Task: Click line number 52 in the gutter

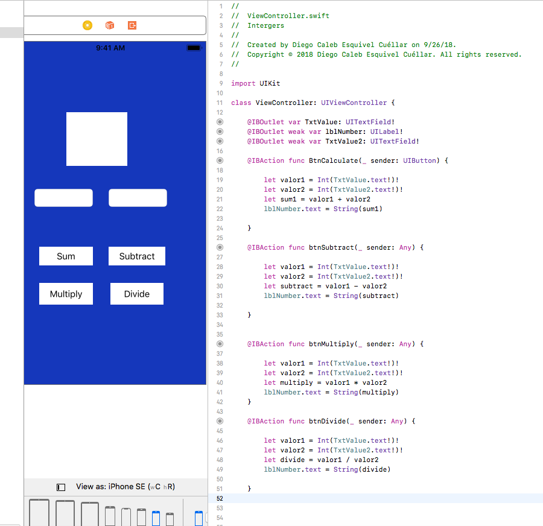Action: pos(220,498)
